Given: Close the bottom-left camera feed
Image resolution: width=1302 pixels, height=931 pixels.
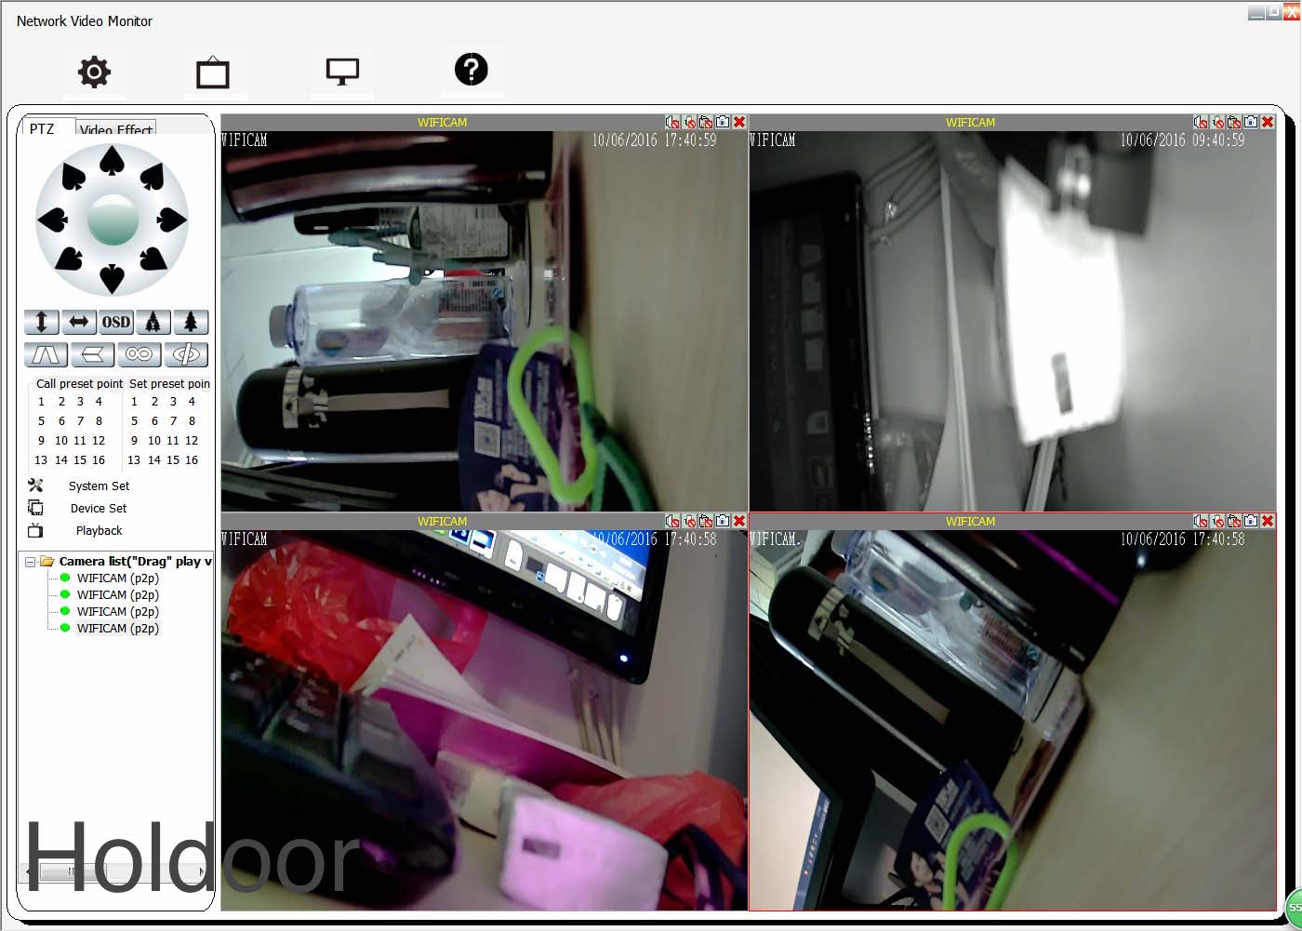Looking at the screenshot, I should pyautogui.click(x=739, y=521).
